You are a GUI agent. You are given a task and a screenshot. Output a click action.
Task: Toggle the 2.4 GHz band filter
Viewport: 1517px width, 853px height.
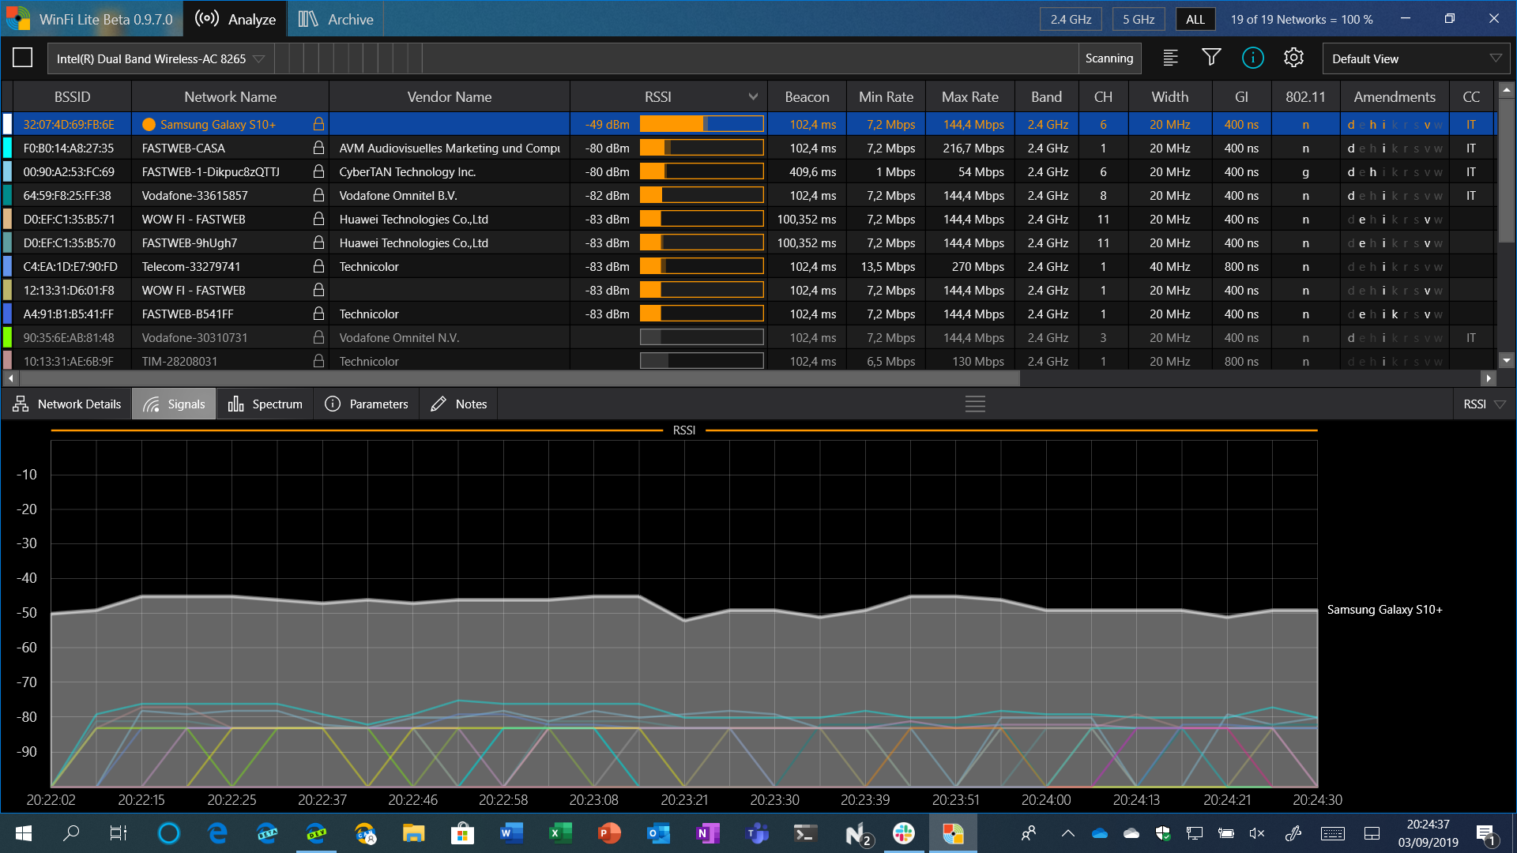(x=1071, y=19)
